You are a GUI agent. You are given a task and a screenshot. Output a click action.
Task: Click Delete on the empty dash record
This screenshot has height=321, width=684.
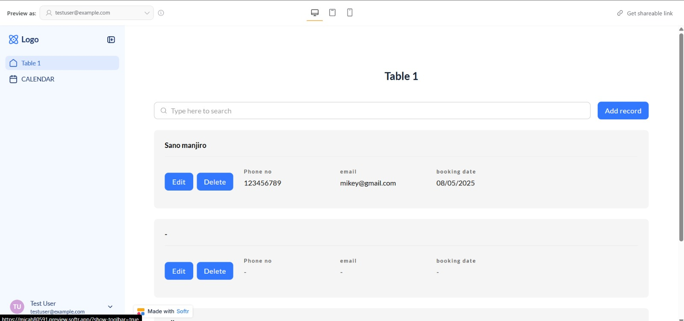215,271
